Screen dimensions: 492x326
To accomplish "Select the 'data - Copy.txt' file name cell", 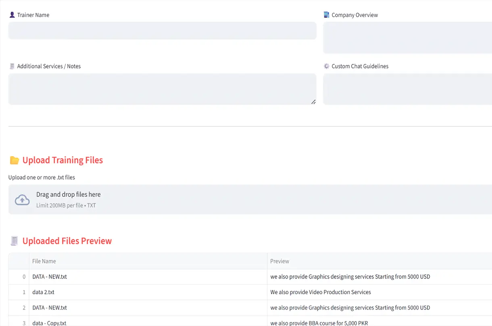I will (x=49, y=323).
